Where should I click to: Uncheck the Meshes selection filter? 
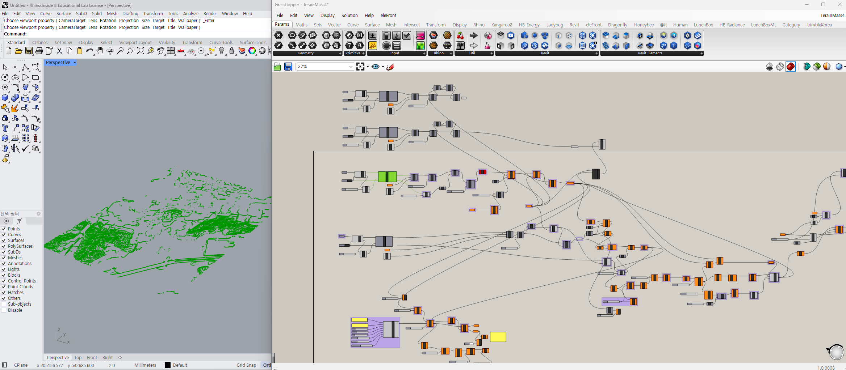tap(4, 258)
